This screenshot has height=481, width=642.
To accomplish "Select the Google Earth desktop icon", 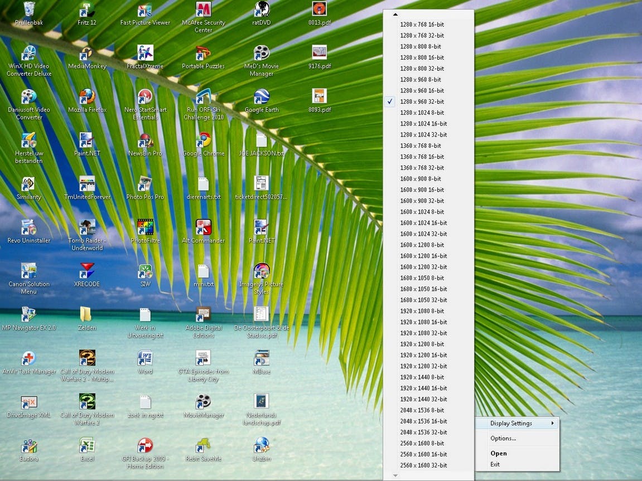I will coord(262,101).
